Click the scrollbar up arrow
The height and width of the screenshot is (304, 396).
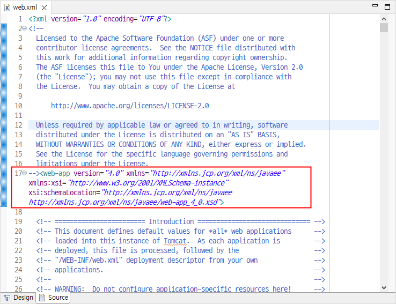(x=384, y=19)
